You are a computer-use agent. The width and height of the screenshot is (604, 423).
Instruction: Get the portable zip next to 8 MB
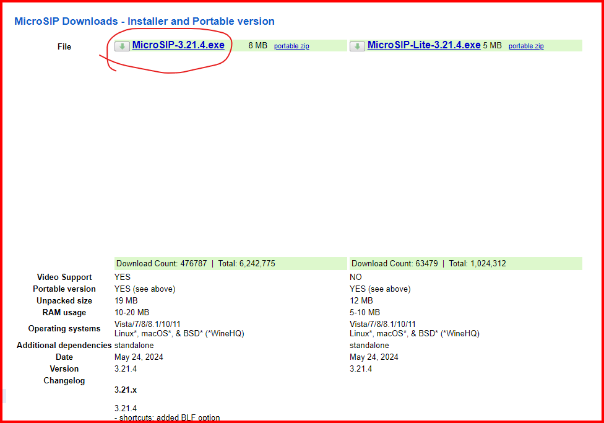click(291, 46)
